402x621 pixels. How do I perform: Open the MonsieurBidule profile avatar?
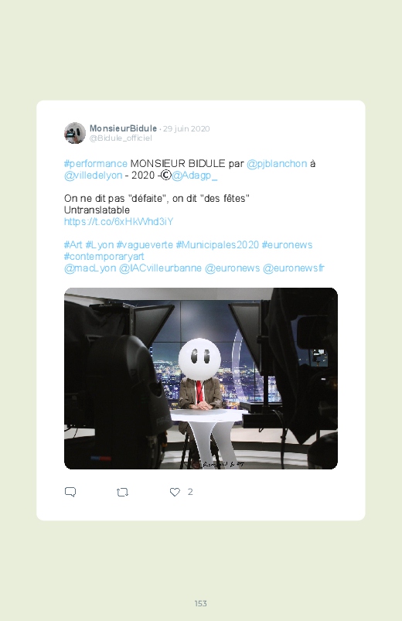coord(75,133)
